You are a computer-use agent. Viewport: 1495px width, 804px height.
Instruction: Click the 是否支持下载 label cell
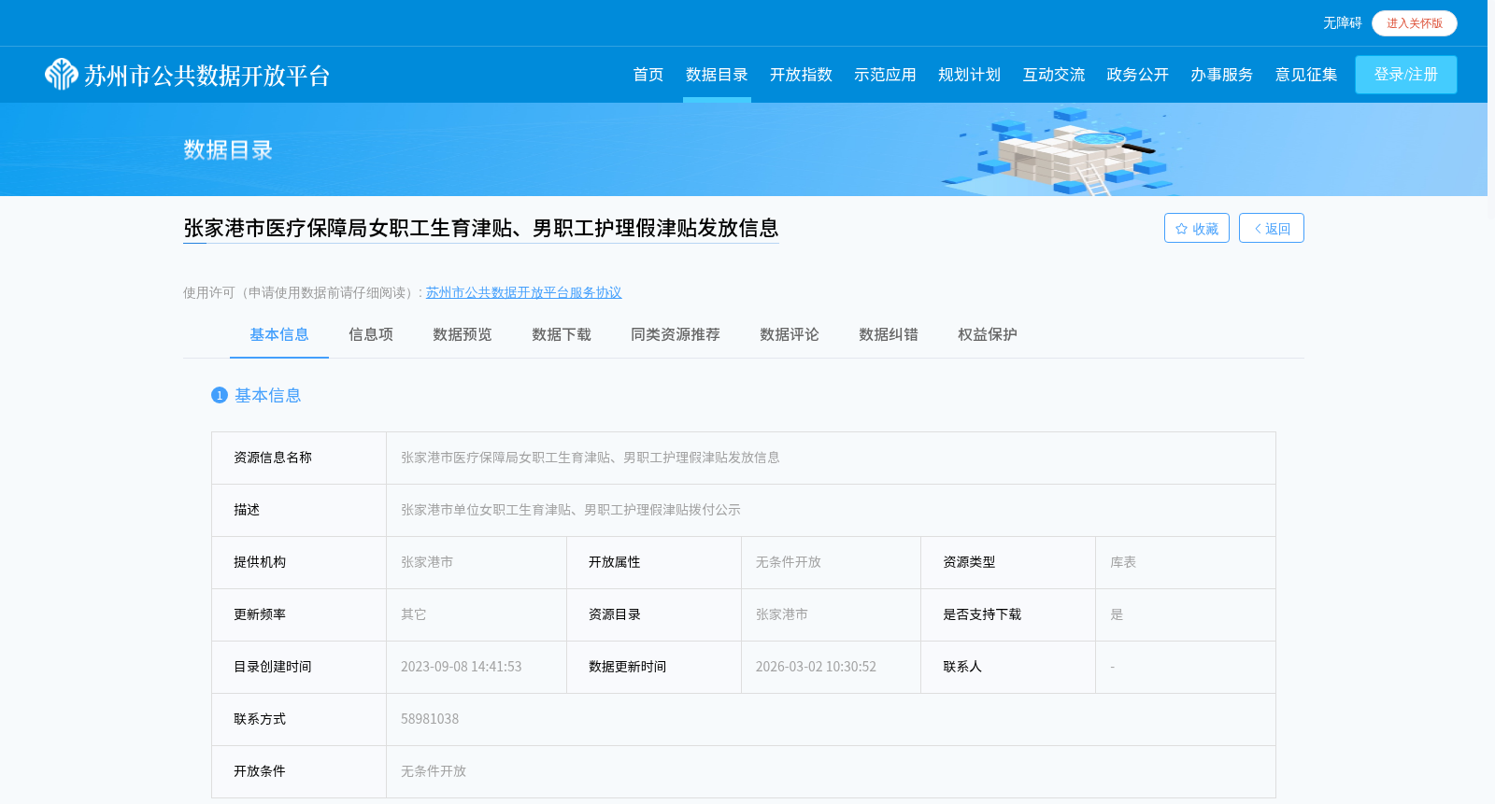point(1008,614)
